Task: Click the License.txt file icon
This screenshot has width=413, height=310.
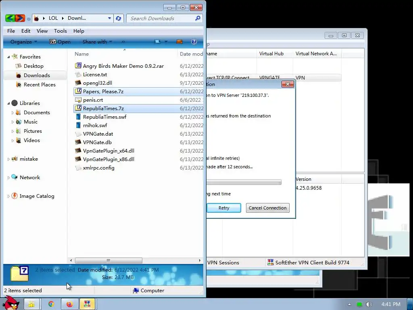Action: (x=78, y=74)
